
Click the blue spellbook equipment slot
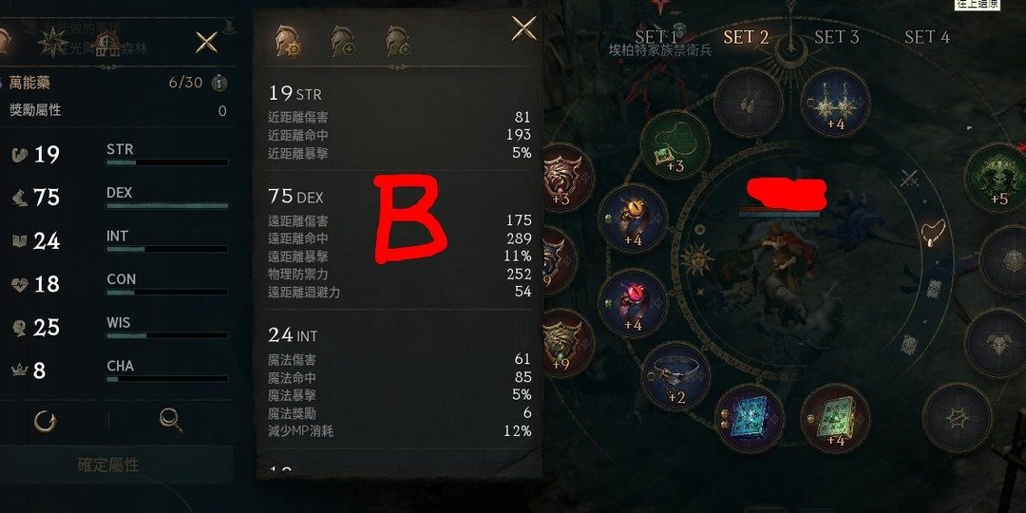coord(749,418)
